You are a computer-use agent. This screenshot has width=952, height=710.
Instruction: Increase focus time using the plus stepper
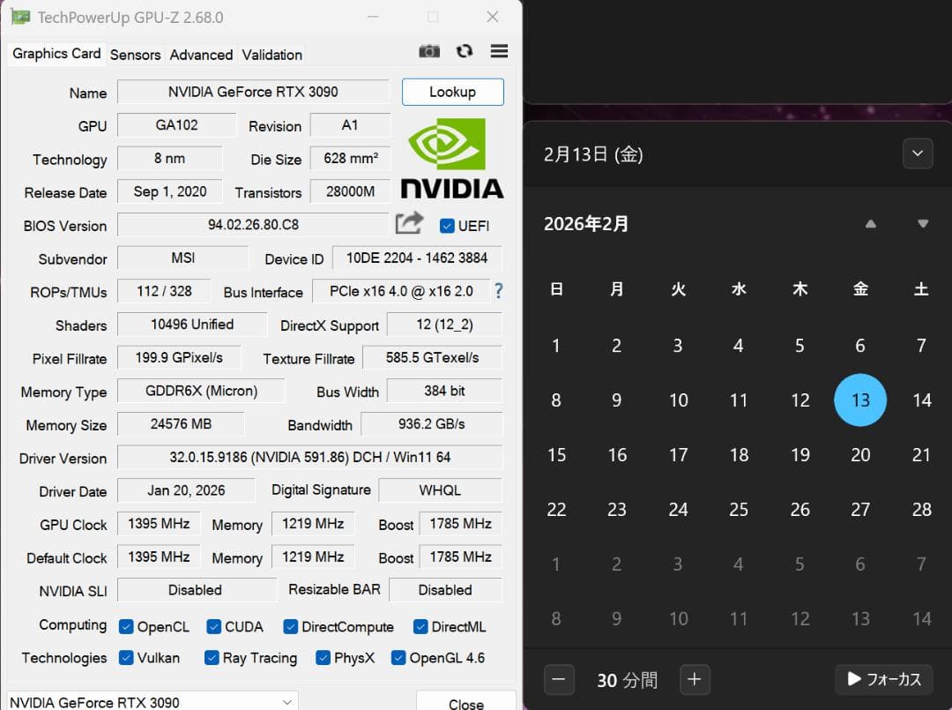click(695, 679)
